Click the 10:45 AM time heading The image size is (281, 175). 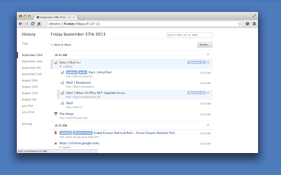[61, 55]
